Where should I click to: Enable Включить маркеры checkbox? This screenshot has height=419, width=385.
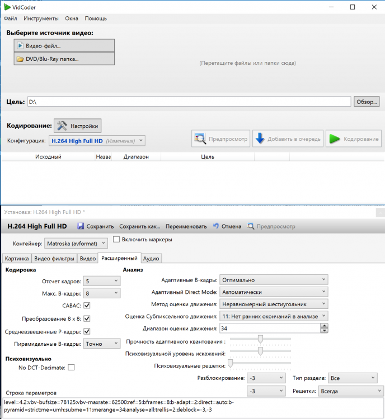tap(116, 240)
